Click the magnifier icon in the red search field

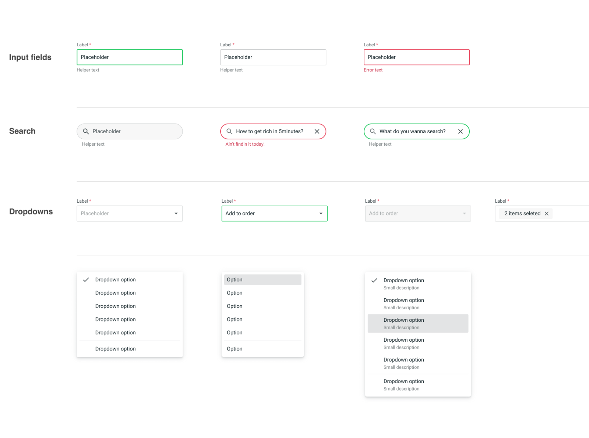tap(229, 131)
